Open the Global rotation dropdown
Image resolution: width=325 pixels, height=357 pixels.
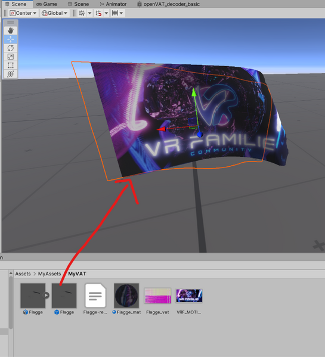(x=54, y=13)
